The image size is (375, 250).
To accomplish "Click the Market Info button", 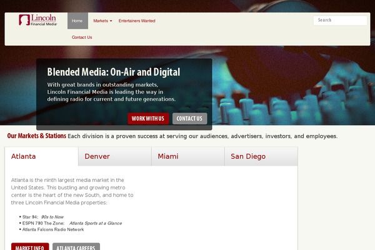I will coord(30,247).
